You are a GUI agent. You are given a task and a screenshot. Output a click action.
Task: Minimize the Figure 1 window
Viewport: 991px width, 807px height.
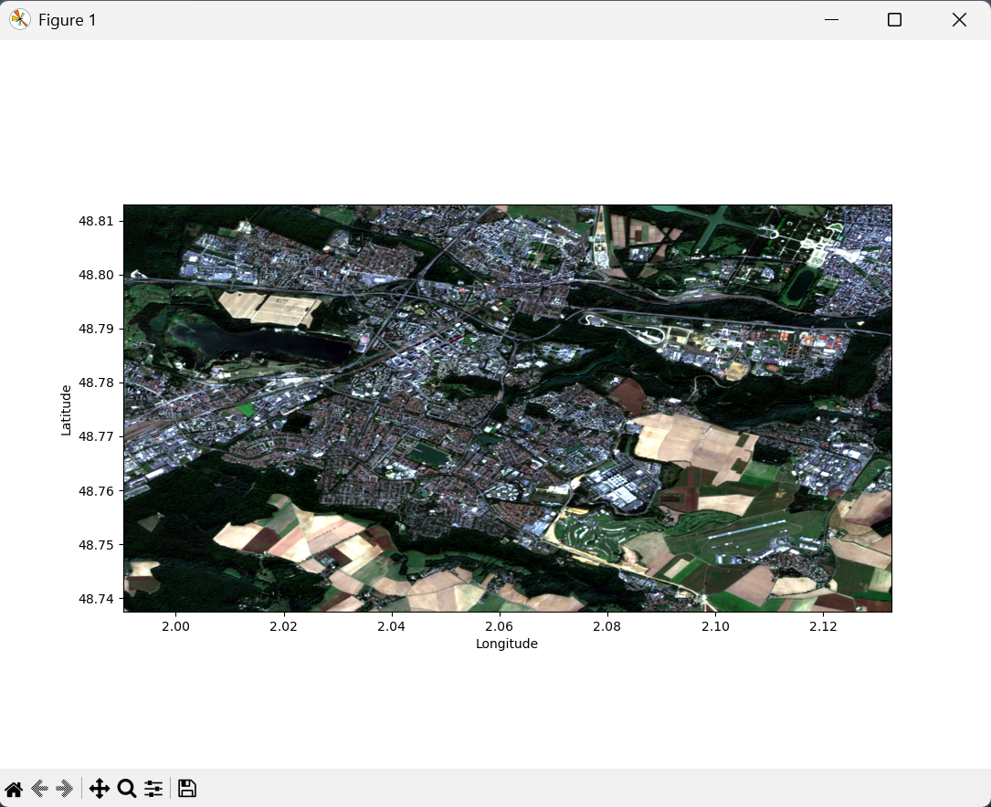pos(831,20)
